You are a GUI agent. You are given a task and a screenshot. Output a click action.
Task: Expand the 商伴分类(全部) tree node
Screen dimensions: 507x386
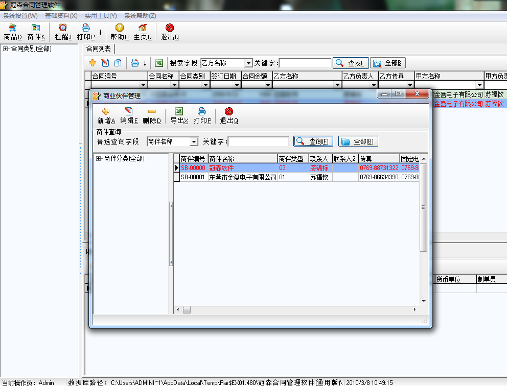pos(98,159)
